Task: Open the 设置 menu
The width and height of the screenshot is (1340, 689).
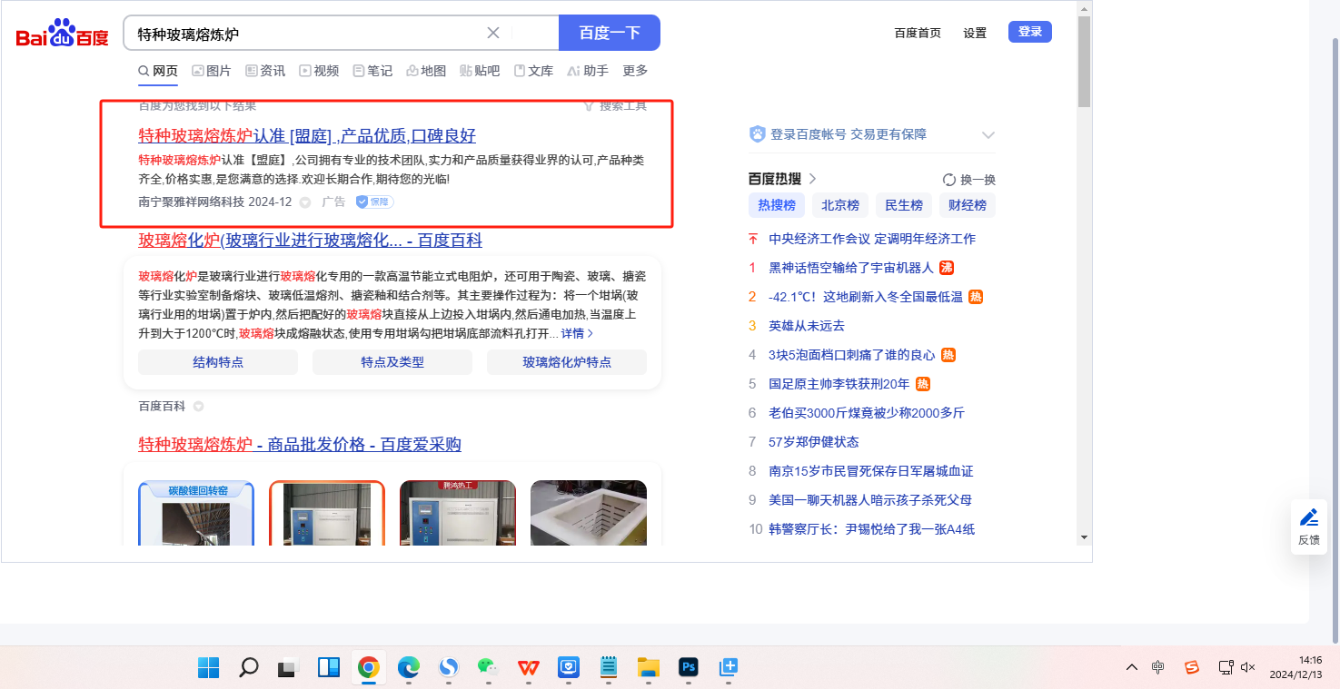Action: tap(975, 33)
